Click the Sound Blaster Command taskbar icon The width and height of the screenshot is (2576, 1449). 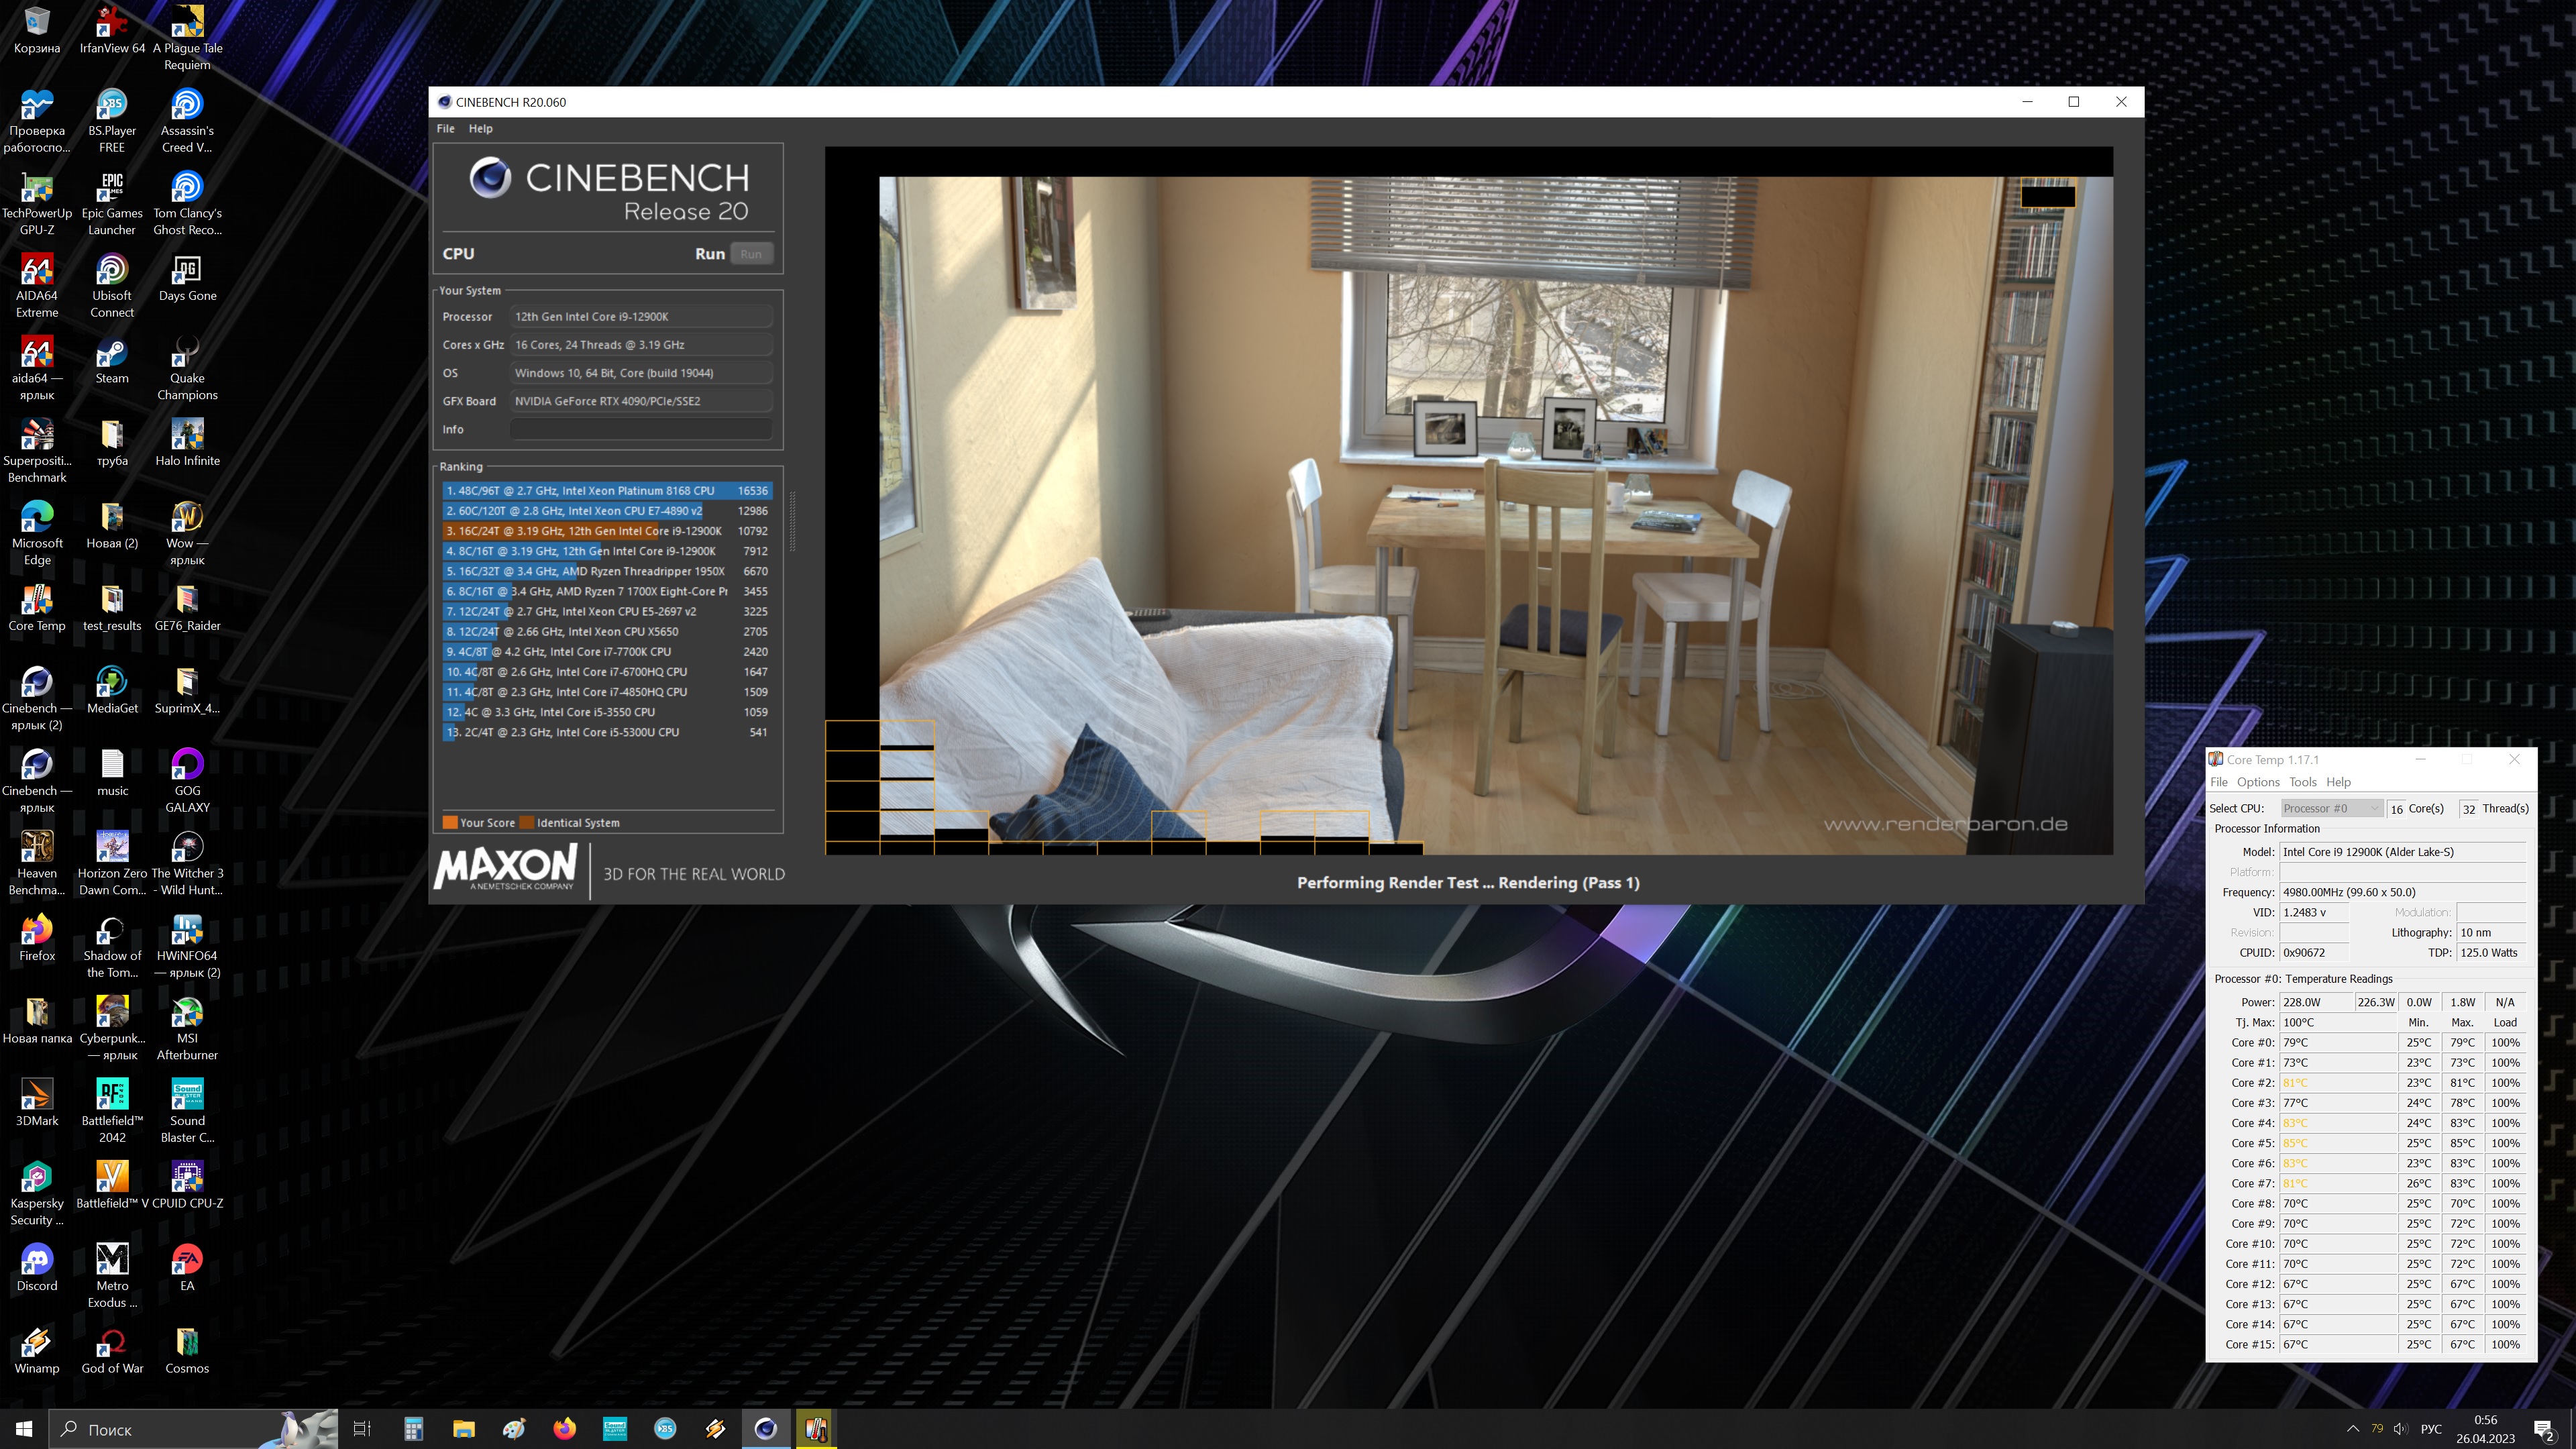coord(615,1429)
